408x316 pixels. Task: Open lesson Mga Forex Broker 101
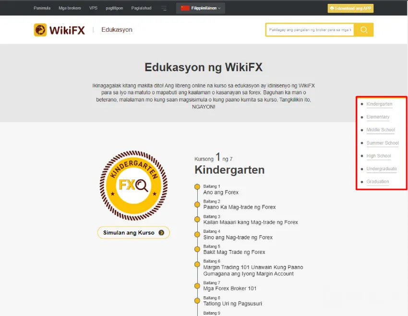(x=230, y=289)
